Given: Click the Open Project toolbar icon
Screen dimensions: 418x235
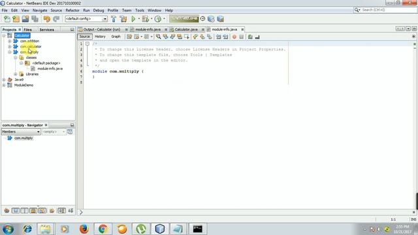Looking at the screenshot, I should [x=25, y=19].
